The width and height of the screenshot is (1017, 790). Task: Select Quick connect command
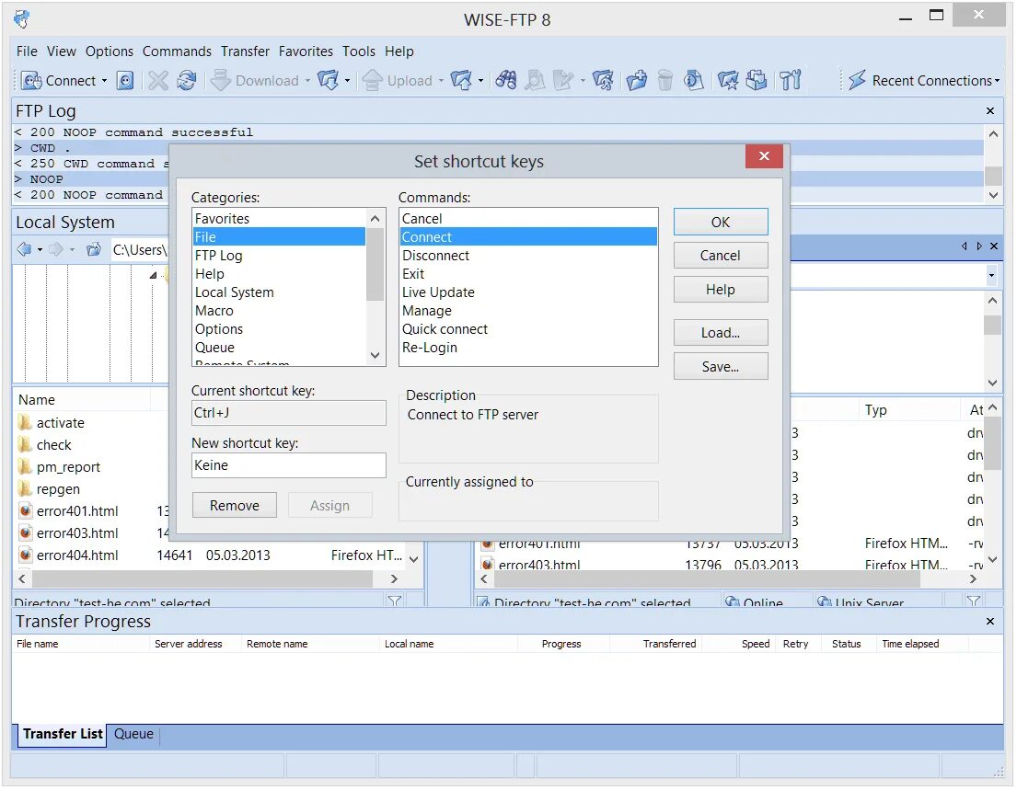[x=528, y=329]
